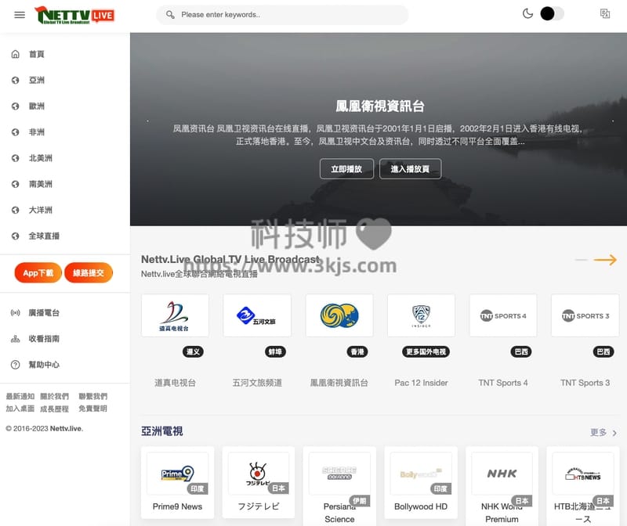Open the language translate icon
The height and width of the screenshot is (526, 627).
(605, 14)
